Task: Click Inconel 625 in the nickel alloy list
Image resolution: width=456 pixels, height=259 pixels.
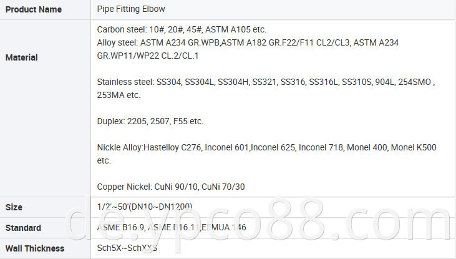Action: [273, 147]
